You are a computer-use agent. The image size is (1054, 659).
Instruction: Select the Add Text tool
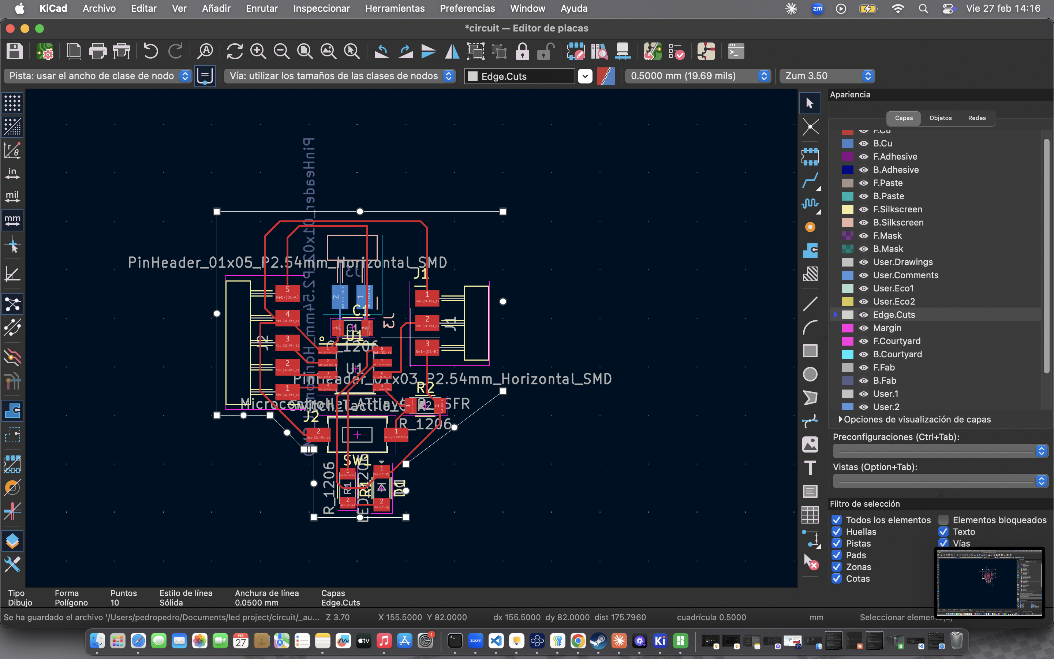click(x=811, y=468)
